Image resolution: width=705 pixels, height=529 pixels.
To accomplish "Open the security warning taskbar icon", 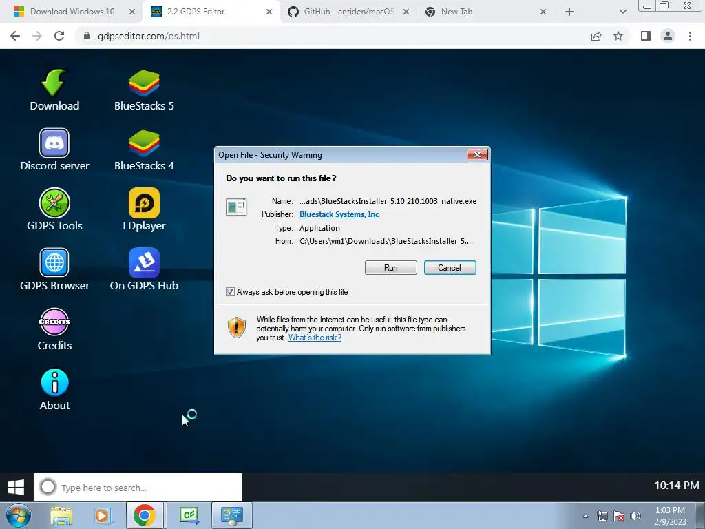I will (231, 515).
